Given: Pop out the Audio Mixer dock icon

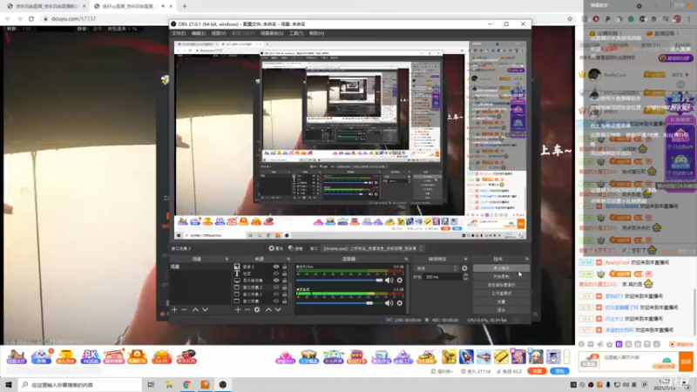Looking at the screenshot, I should (406, 259).
